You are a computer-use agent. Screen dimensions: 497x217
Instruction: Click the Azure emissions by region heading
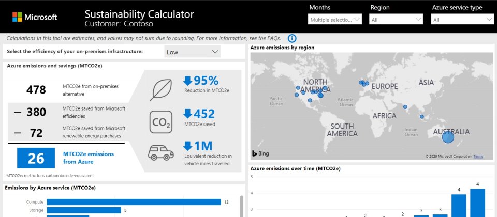[x=283, y=48]
